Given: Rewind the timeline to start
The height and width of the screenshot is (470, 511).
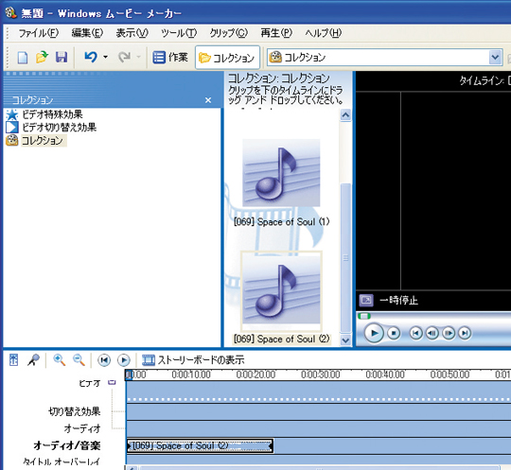Looking at the screenshot, I should (104, 360).
